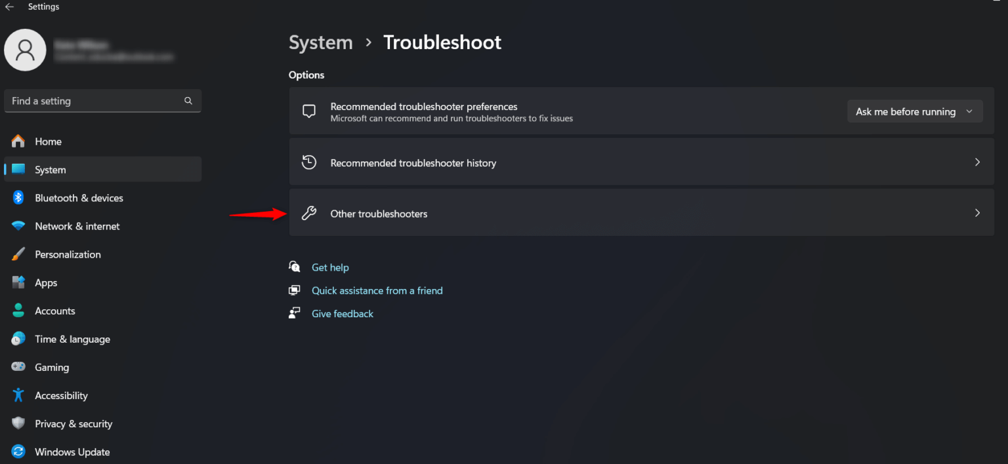Click the Apps sidebar icon
The height and width of the screenshot is (464, 1008).
18,282
